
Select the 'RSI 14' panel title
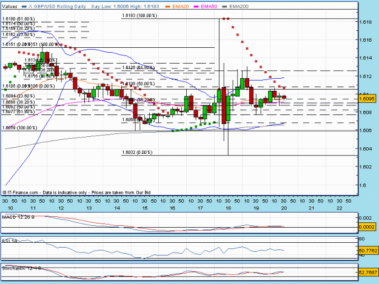tap(10, 240)
